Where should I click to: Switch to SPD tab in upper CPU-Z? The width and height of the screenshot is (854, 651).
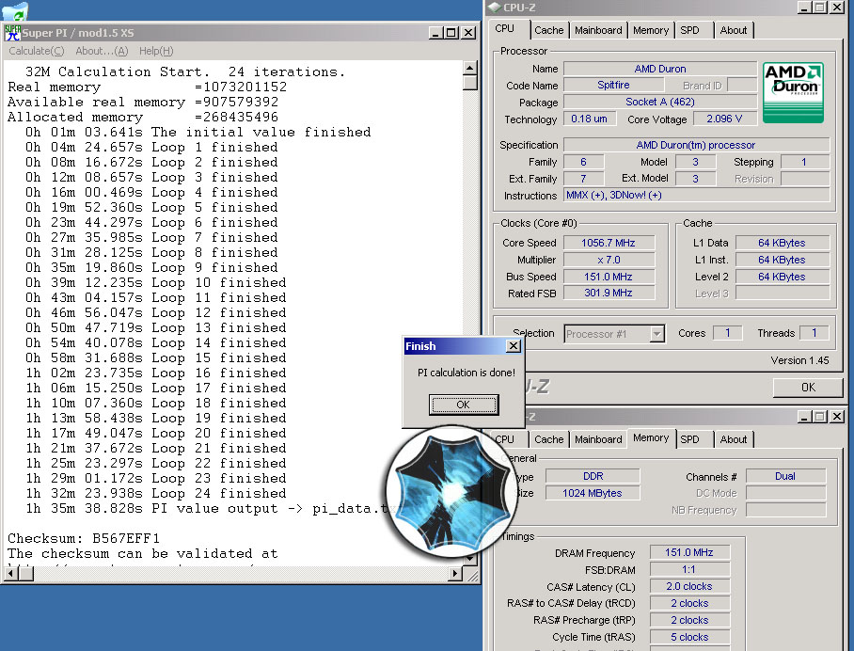[x=689, y=30]
